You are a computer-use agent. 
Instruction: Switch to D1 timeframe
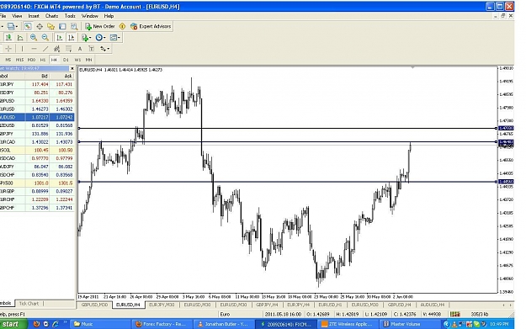pyautogui.click(x=66, y=60)
